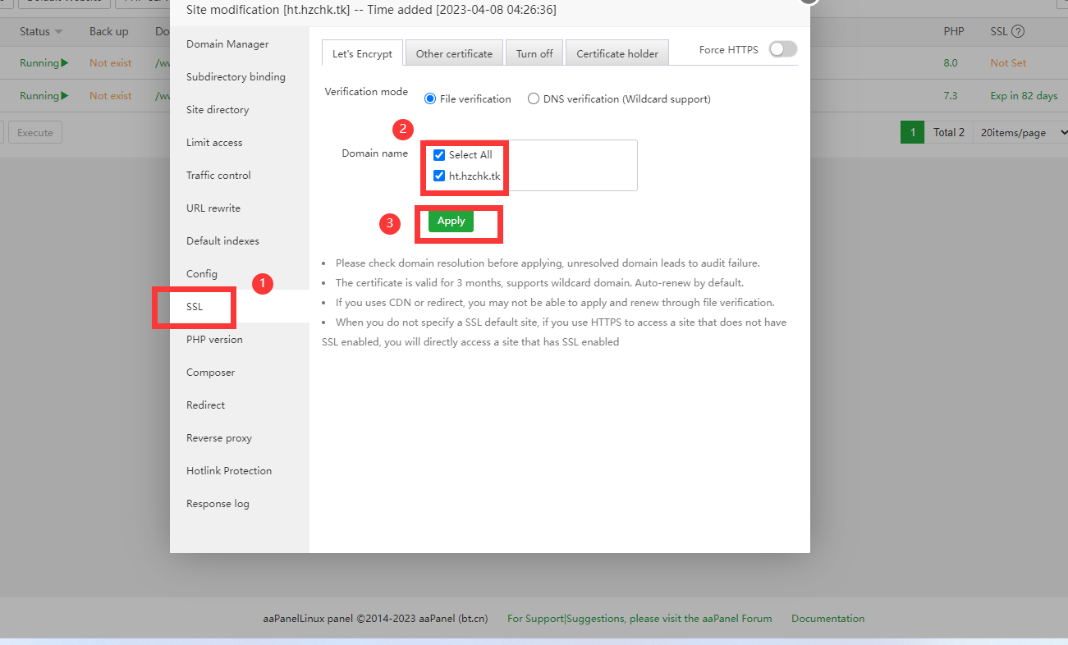The image size is (1068, 645).
Task: Visit the aaPanel Forum support link
Action: (639, 619)
